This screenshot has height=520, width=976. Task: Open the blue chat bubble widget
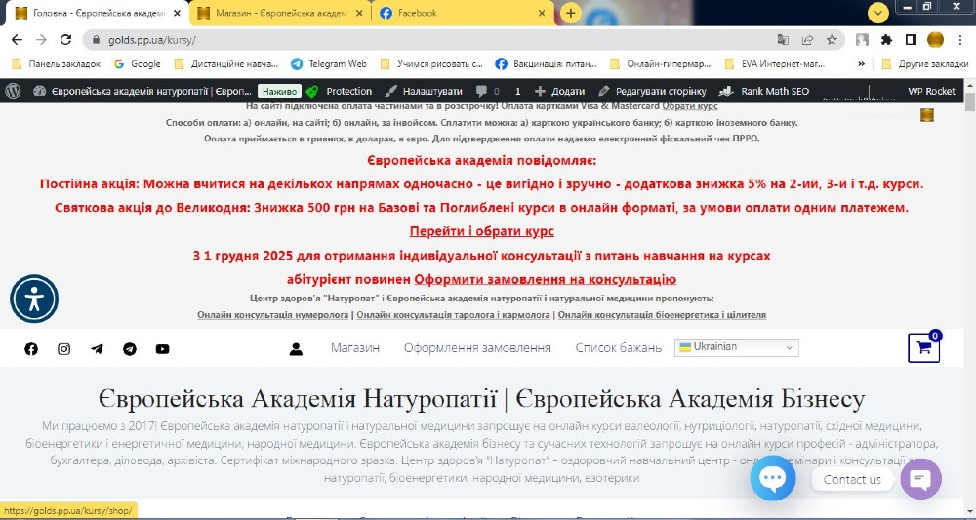click(773, 478)
